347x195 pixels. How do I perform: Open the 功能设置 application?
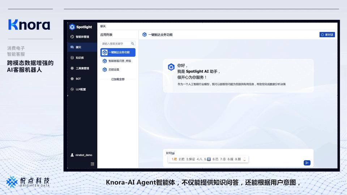[113, 70]
